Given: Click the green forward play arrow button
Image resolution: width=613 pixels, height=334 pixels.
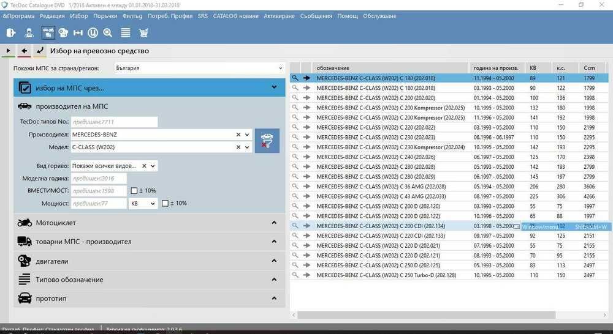Looking at the screenshot, I should [x=8, y=51].
